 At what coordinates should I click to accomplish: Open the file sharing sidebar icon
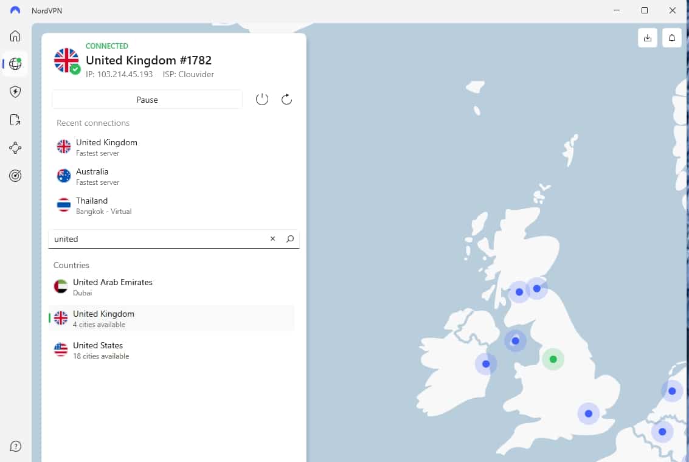(x=15, y=120)
